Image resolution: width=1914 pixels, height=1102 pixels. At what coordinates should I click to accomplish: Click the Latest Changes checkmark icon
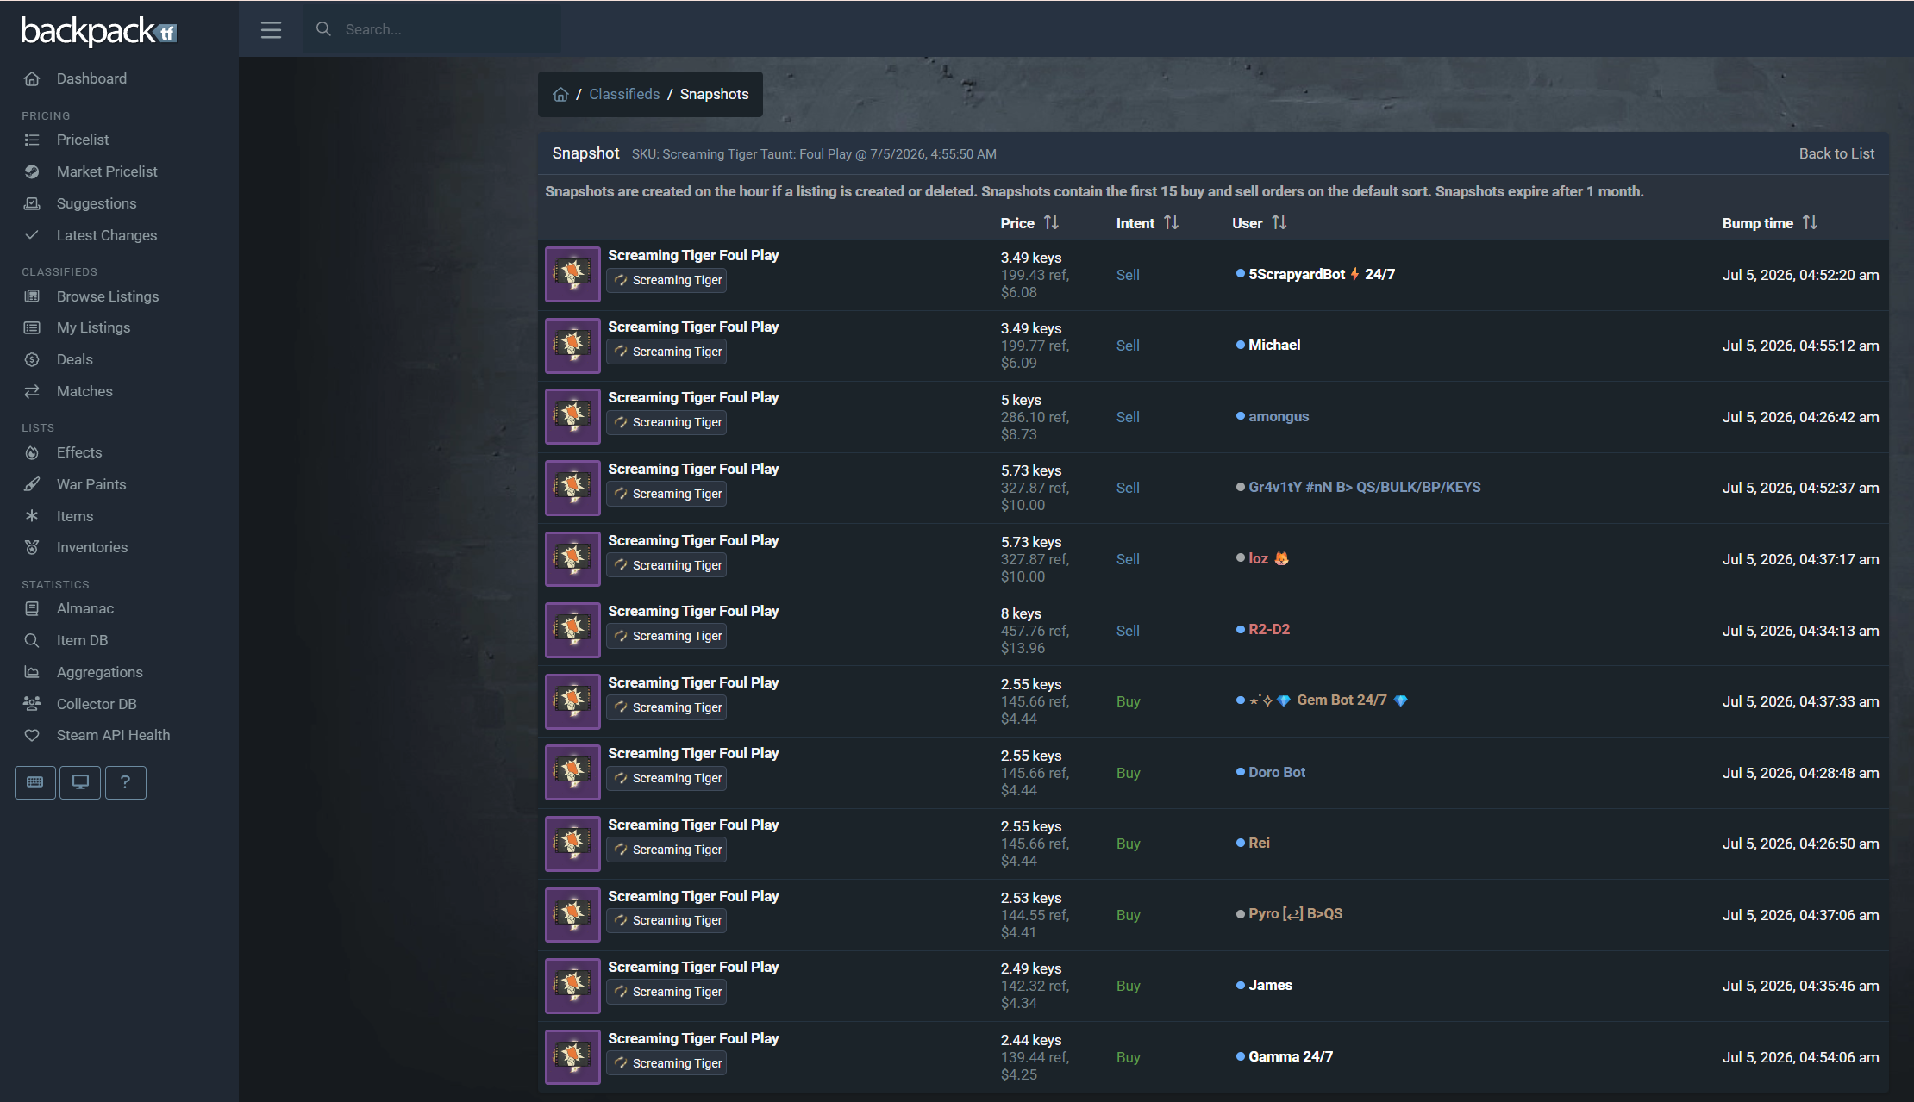[x=32, y=235]
